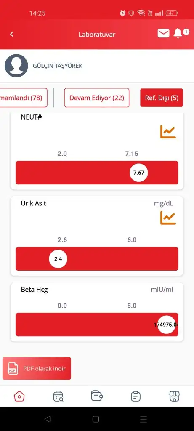The width and height of the screenshot is (194, 431).
Task: Tap the profile avatar picture
Action: (16, 66)
